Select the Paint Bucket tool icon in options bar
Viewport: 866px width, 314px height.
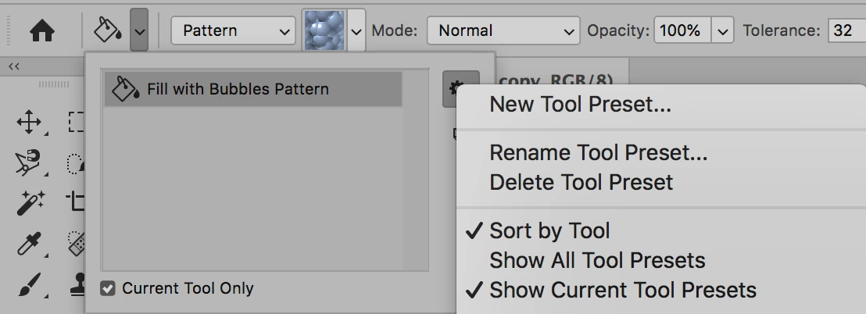tap(106, 30)
